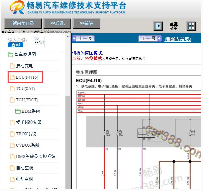The width and height of the screenshot is (203, 191).
Task: Go forward with the >>前进 button
Action: tap(86, 24)
